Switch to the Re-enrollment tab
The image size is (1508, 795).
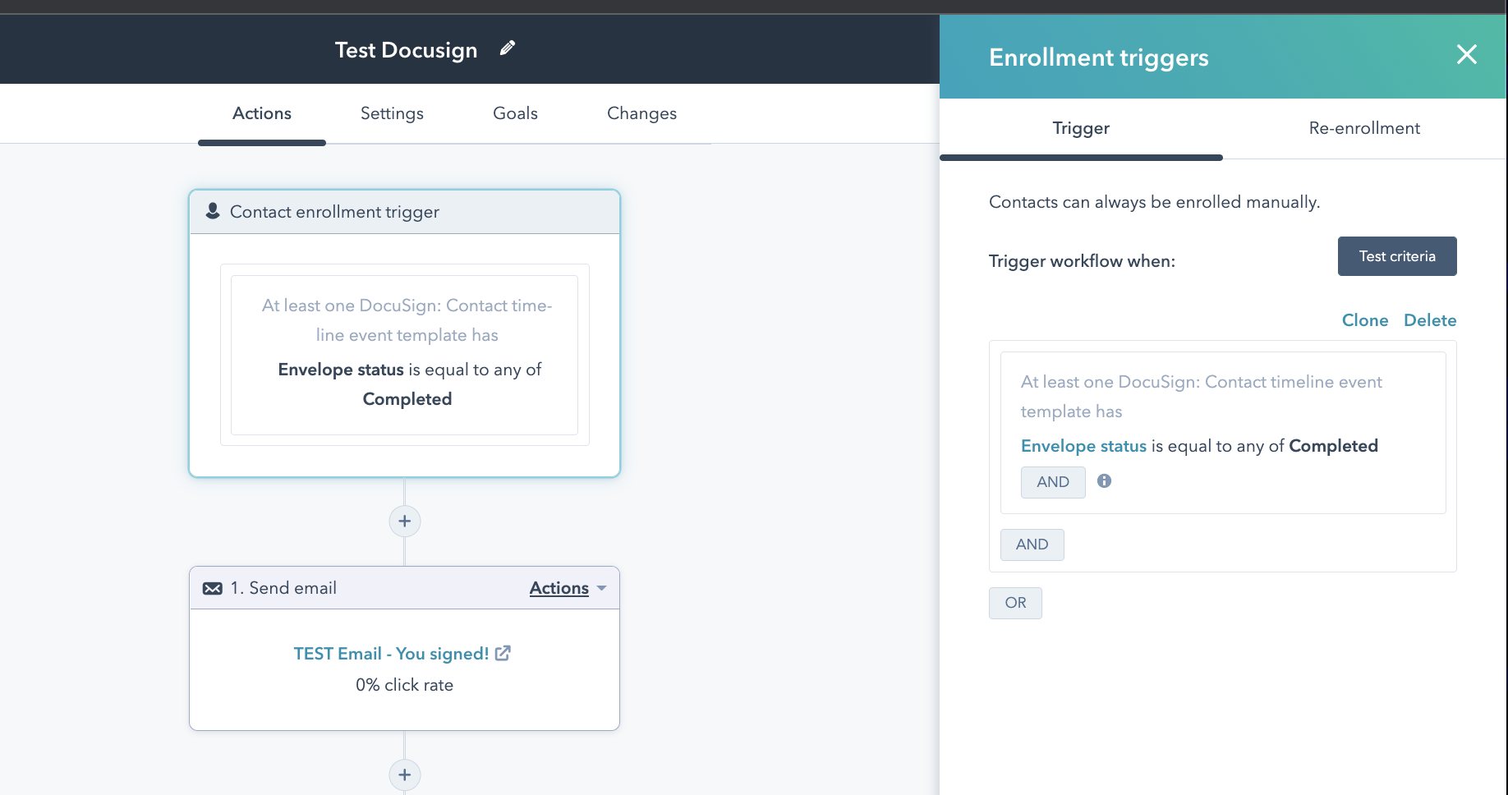pyautogui.click(x=1364, y=128)
